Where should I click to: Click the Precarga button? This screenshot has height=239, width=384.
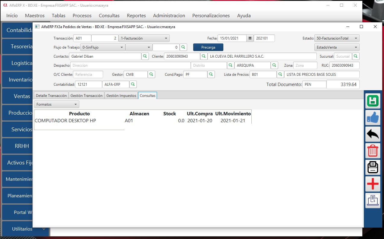point(208,47)
